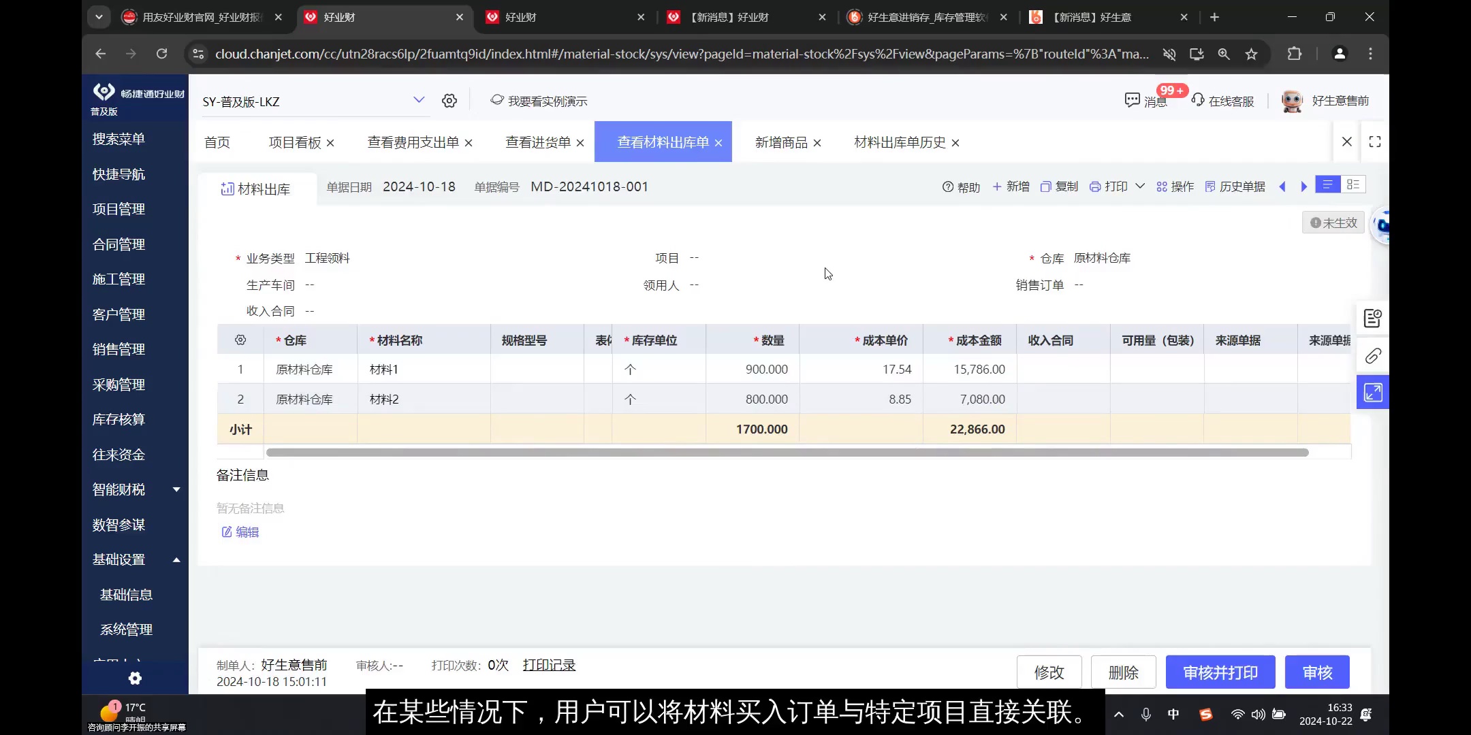
Task: Click the horizontal table scrollbar
Action: [x=787, y=453]
